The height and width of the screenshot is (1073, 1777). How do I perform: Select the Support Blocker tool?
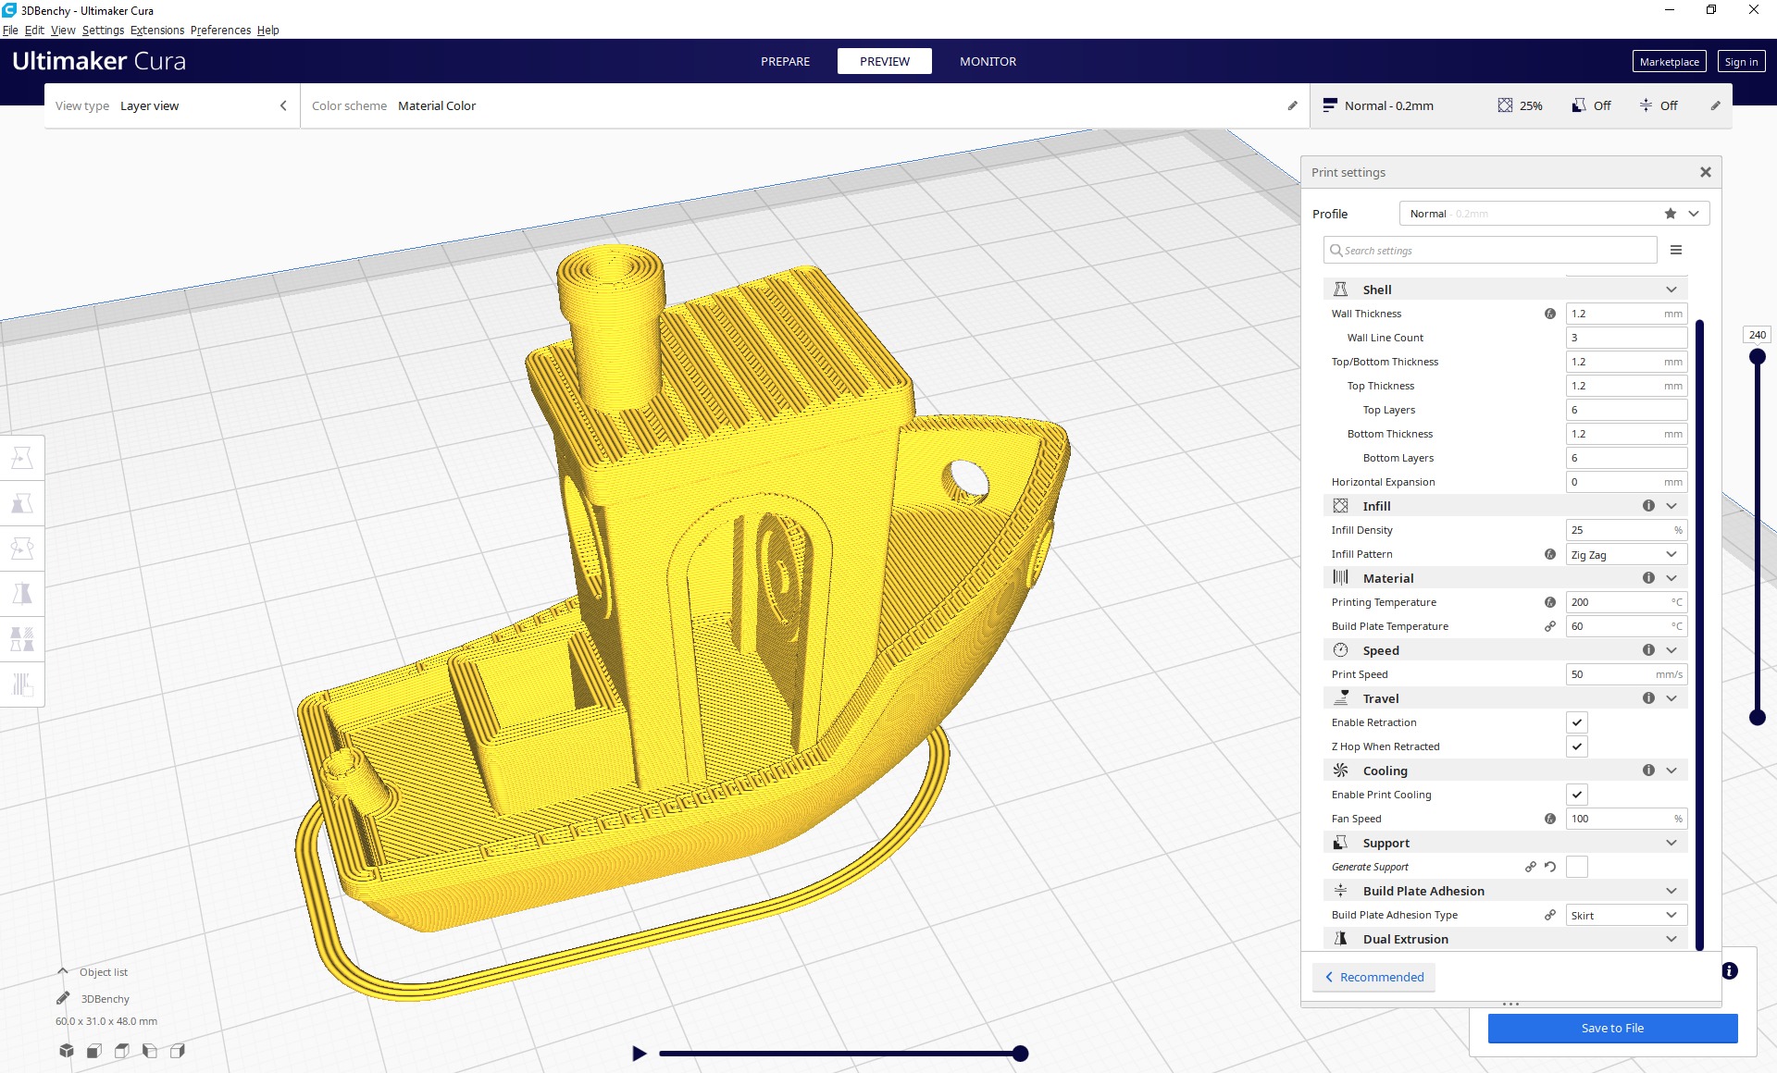[x=22, y=684]
